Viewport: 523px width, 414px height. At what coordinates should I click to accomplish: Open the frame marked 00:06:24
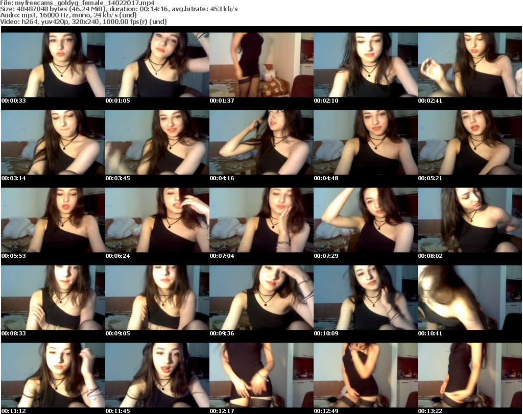point(157,220)
